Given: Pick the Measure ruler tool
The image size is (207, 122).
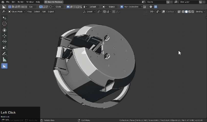Looking at the screenshot, I should [4, 60].
